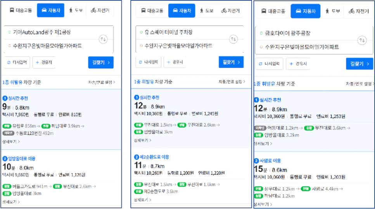Select 대중교통 tab in the 유 스퀘어 panel
The image size is (375, 209).
coord(152,10)
